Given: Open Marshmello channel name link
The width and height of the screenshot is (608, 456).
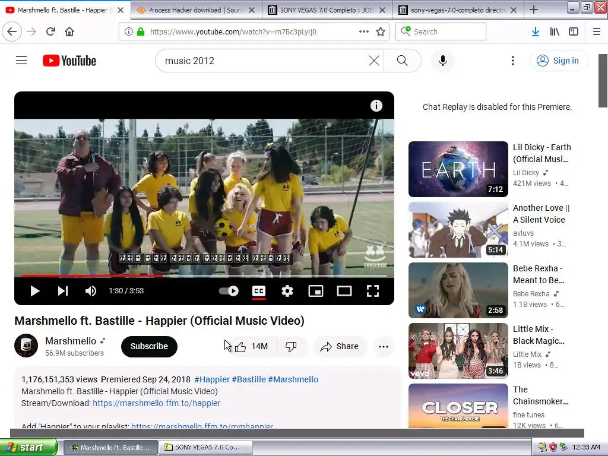Looking at the screenshot, I should point(71,341).
